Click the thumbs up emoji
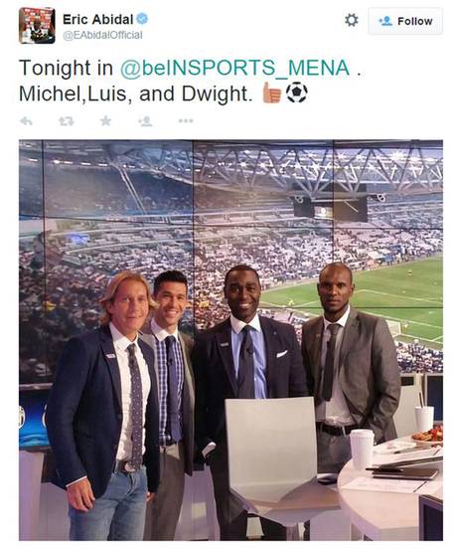457x551 pixels. [272, 92]
